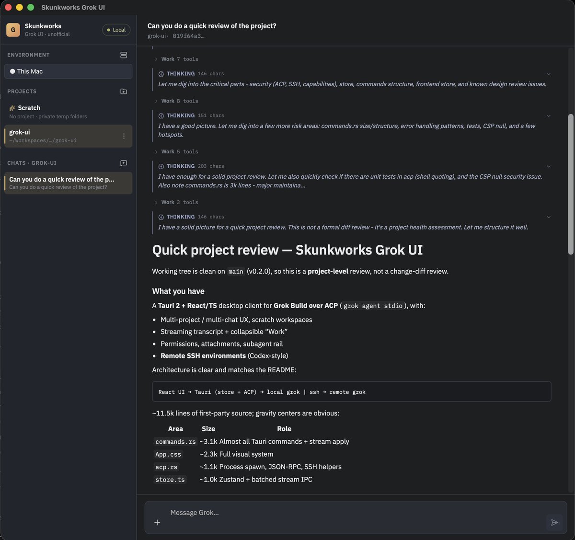Click the ~3.1k Almost all Tauri commands cell
Screen dimensions: 575x540
point(274,442)
